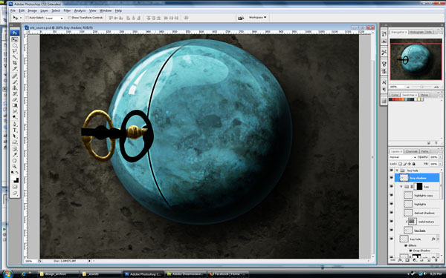446x278 pixels.
Task: Click the Navigator zoom slider
Action: click(421, 87)
